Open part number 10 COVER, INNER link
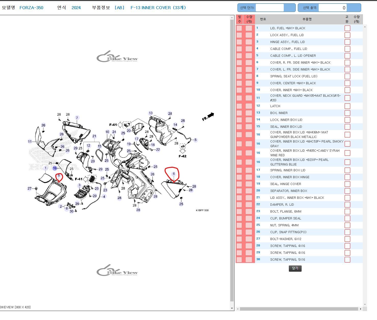Viewport: 377px width, 320px height. tap(258, 90)
